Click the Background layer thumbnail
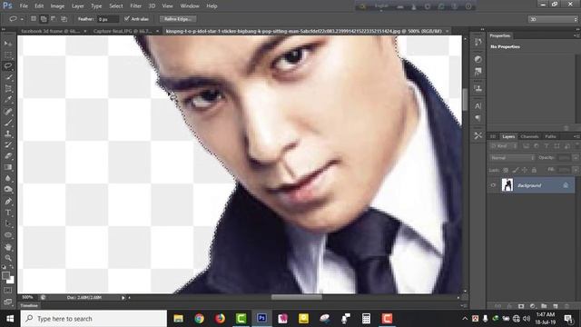The width and height of the screenshot is (581, 327). 507,184
